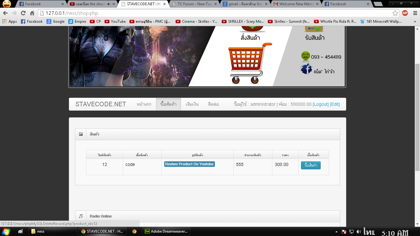Open the YouTube bookmark

(x=115, y=22)
